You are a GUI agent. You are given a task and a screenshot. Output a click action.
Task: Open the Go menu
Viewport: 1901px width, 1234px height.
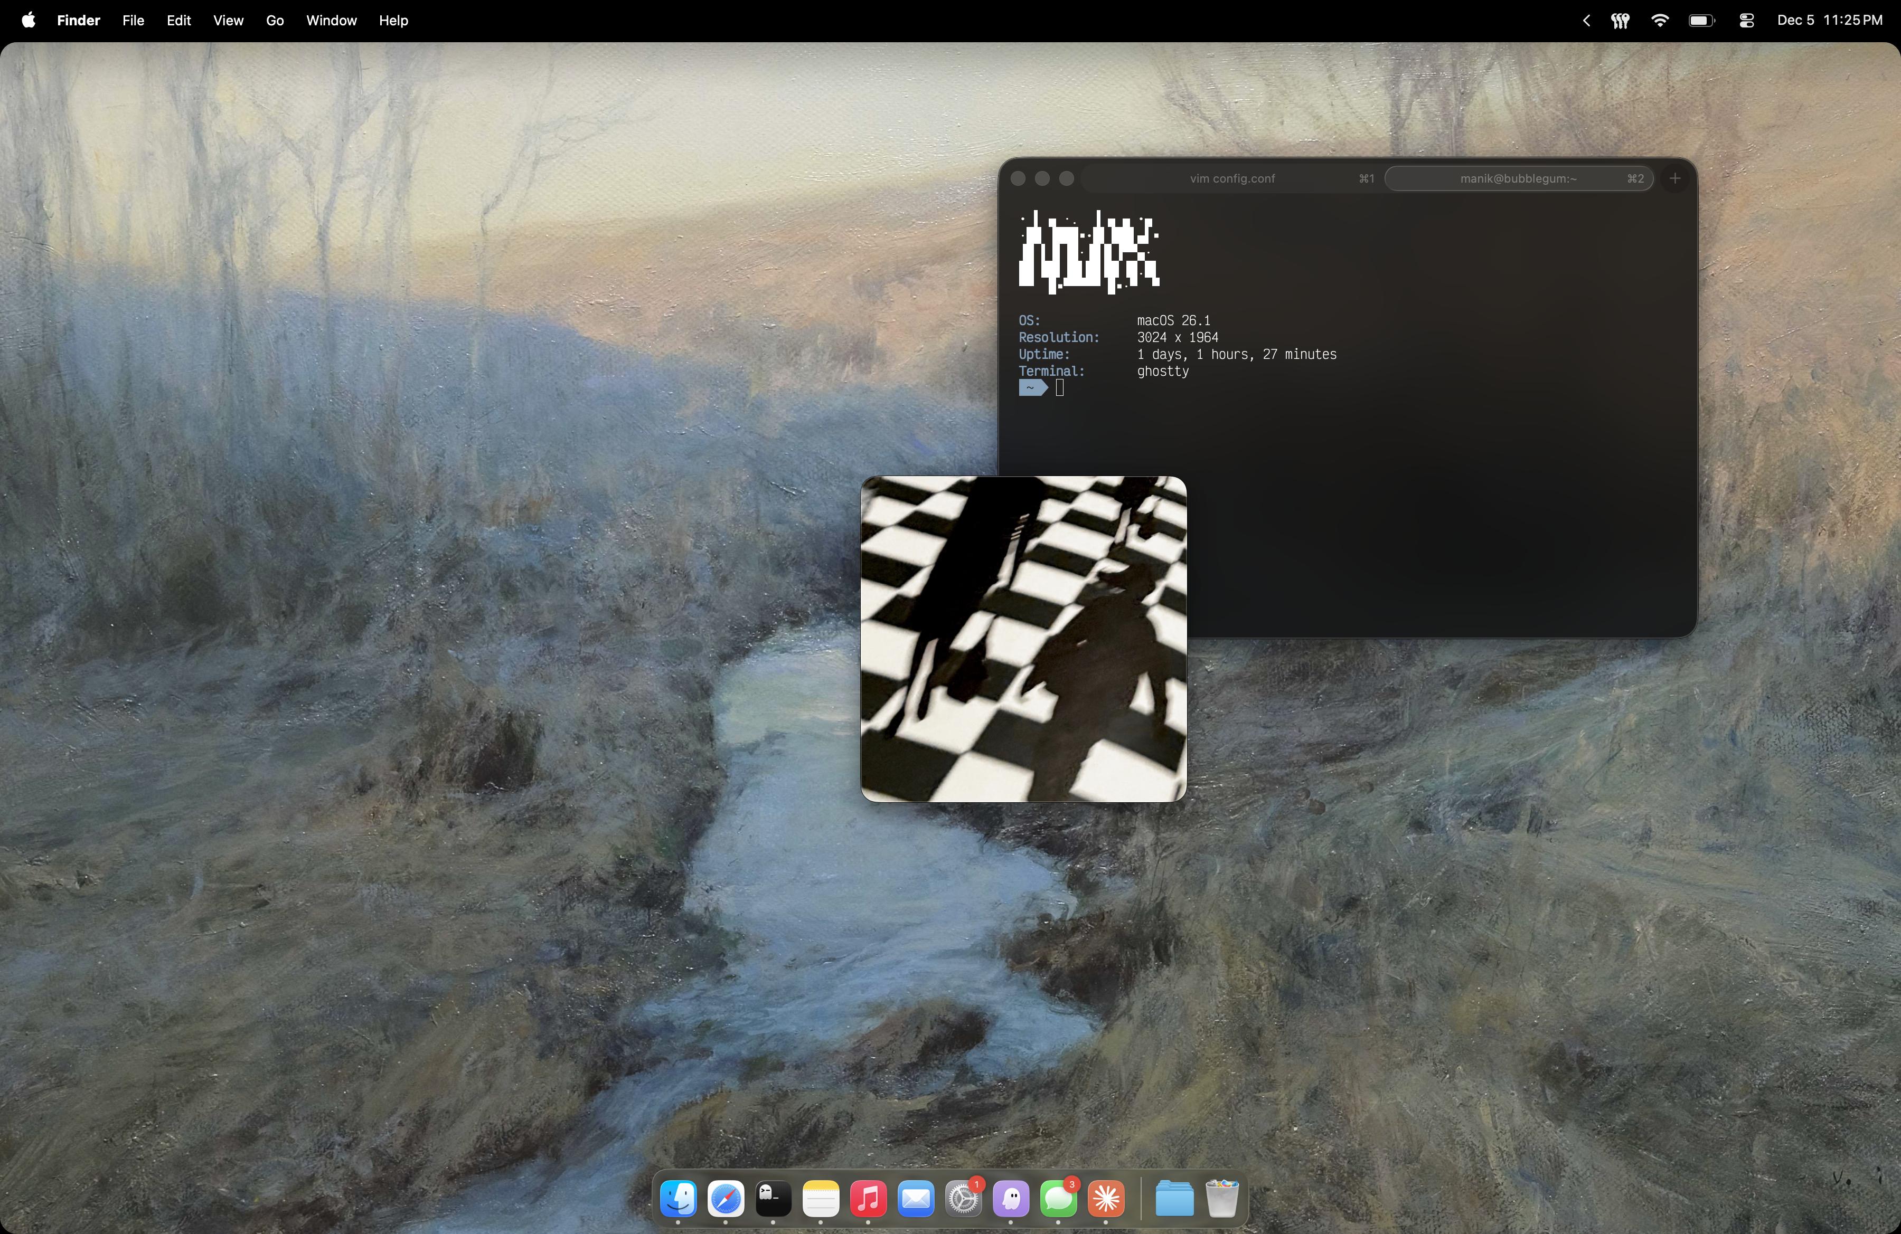pyautogui.click(x=275, y=21)
